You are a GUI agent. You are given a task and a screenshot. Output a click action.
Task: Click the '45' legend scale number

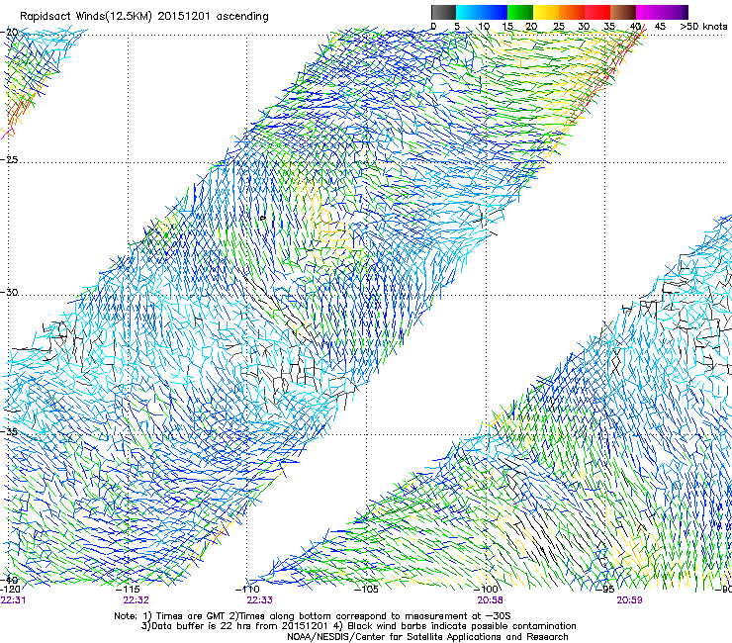(660, 27)
